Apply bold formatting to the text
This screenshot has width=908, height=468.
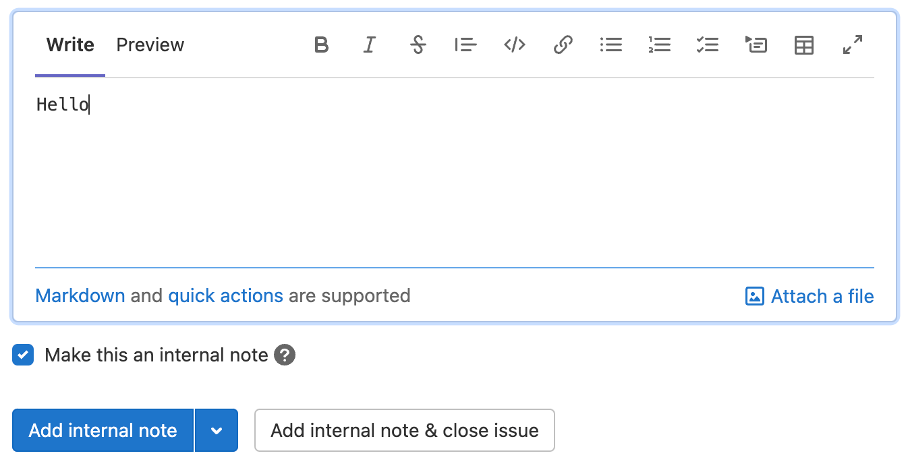(321, 45)
